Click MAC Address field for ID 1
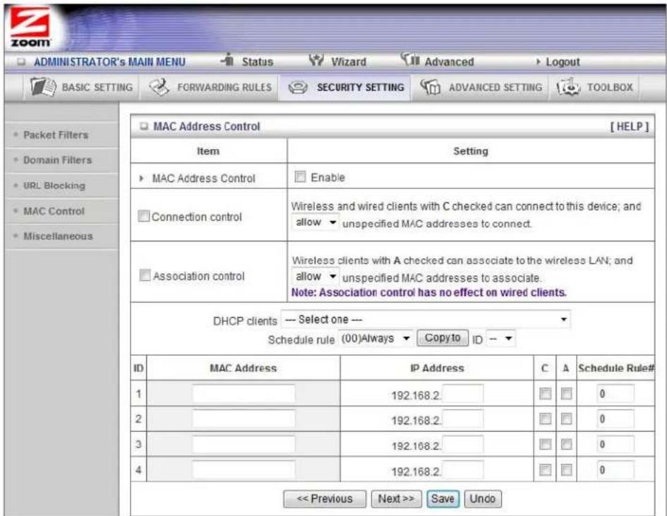This screenshot has width=667, height=516. [244, 393]
